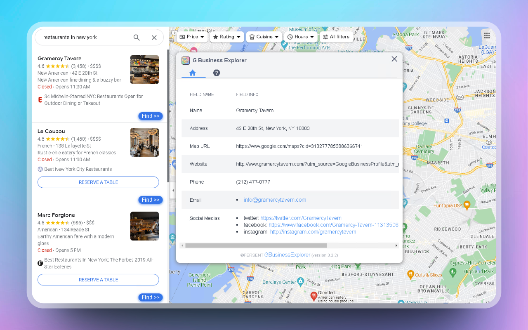Screen dimensions: 528x330
Task: Open the Price filter dropdown
Action: (x=192, y=37)
